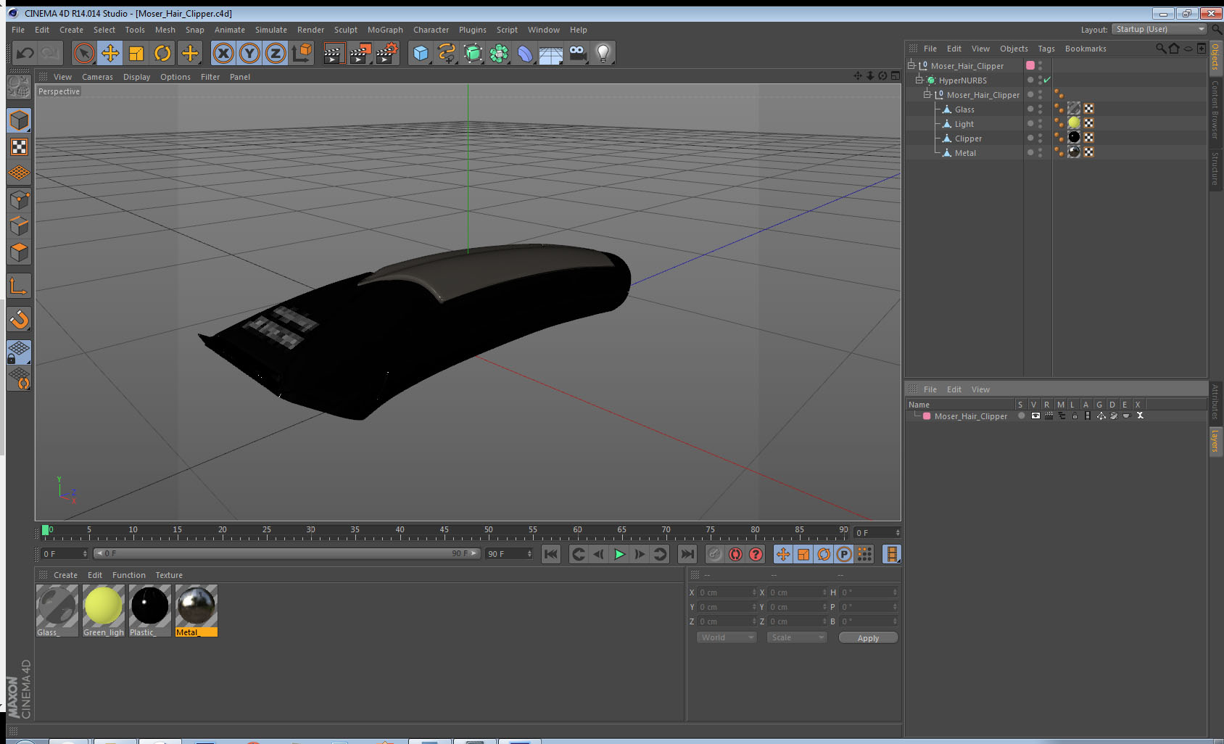Click the Attributes side tab
Viewport: 1224px width, 744px height.
(1215, 402)
